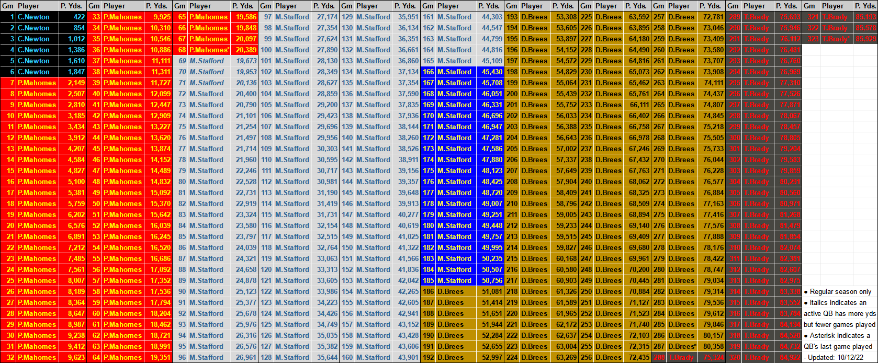Click game number 257 cell

[x=659, y=17]
